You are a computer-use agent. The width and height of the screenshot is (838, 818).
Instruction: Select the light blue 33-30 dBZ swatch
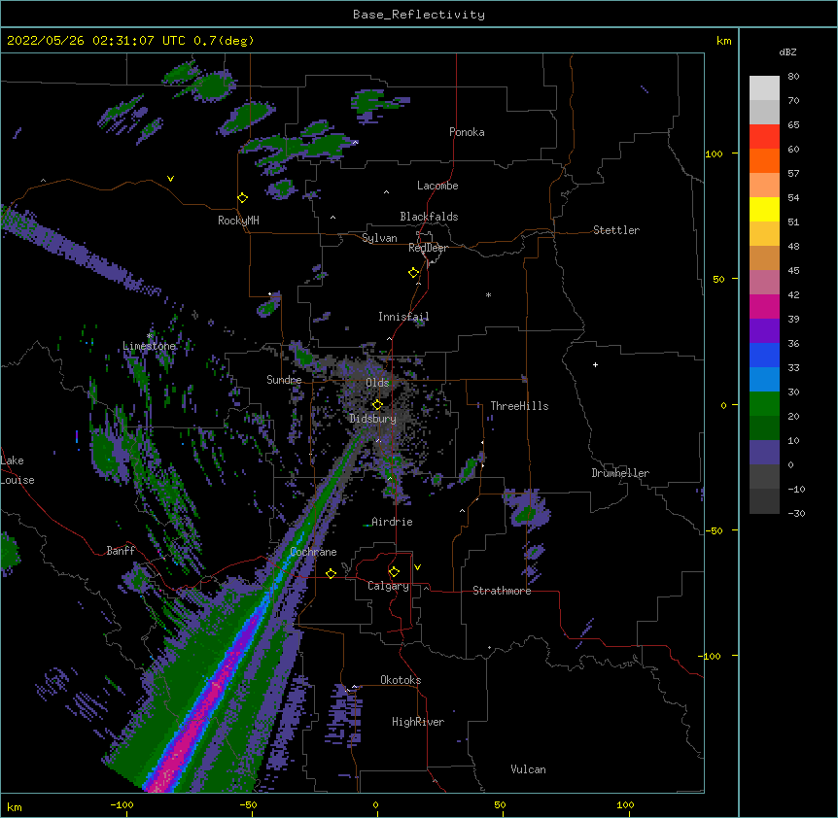(764, 380)
